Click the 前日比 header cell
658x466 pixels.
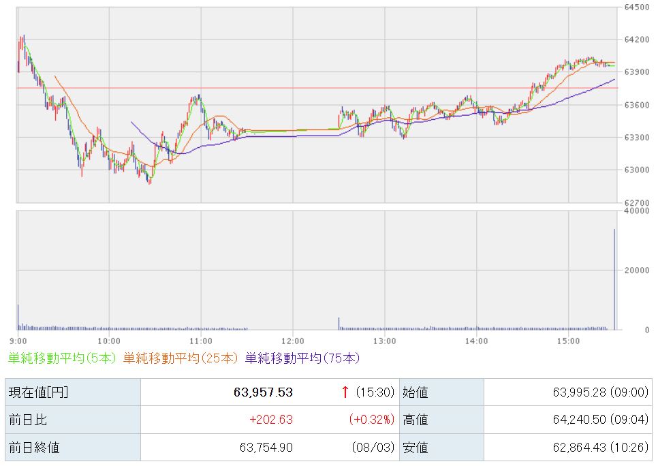click(73, 420)
